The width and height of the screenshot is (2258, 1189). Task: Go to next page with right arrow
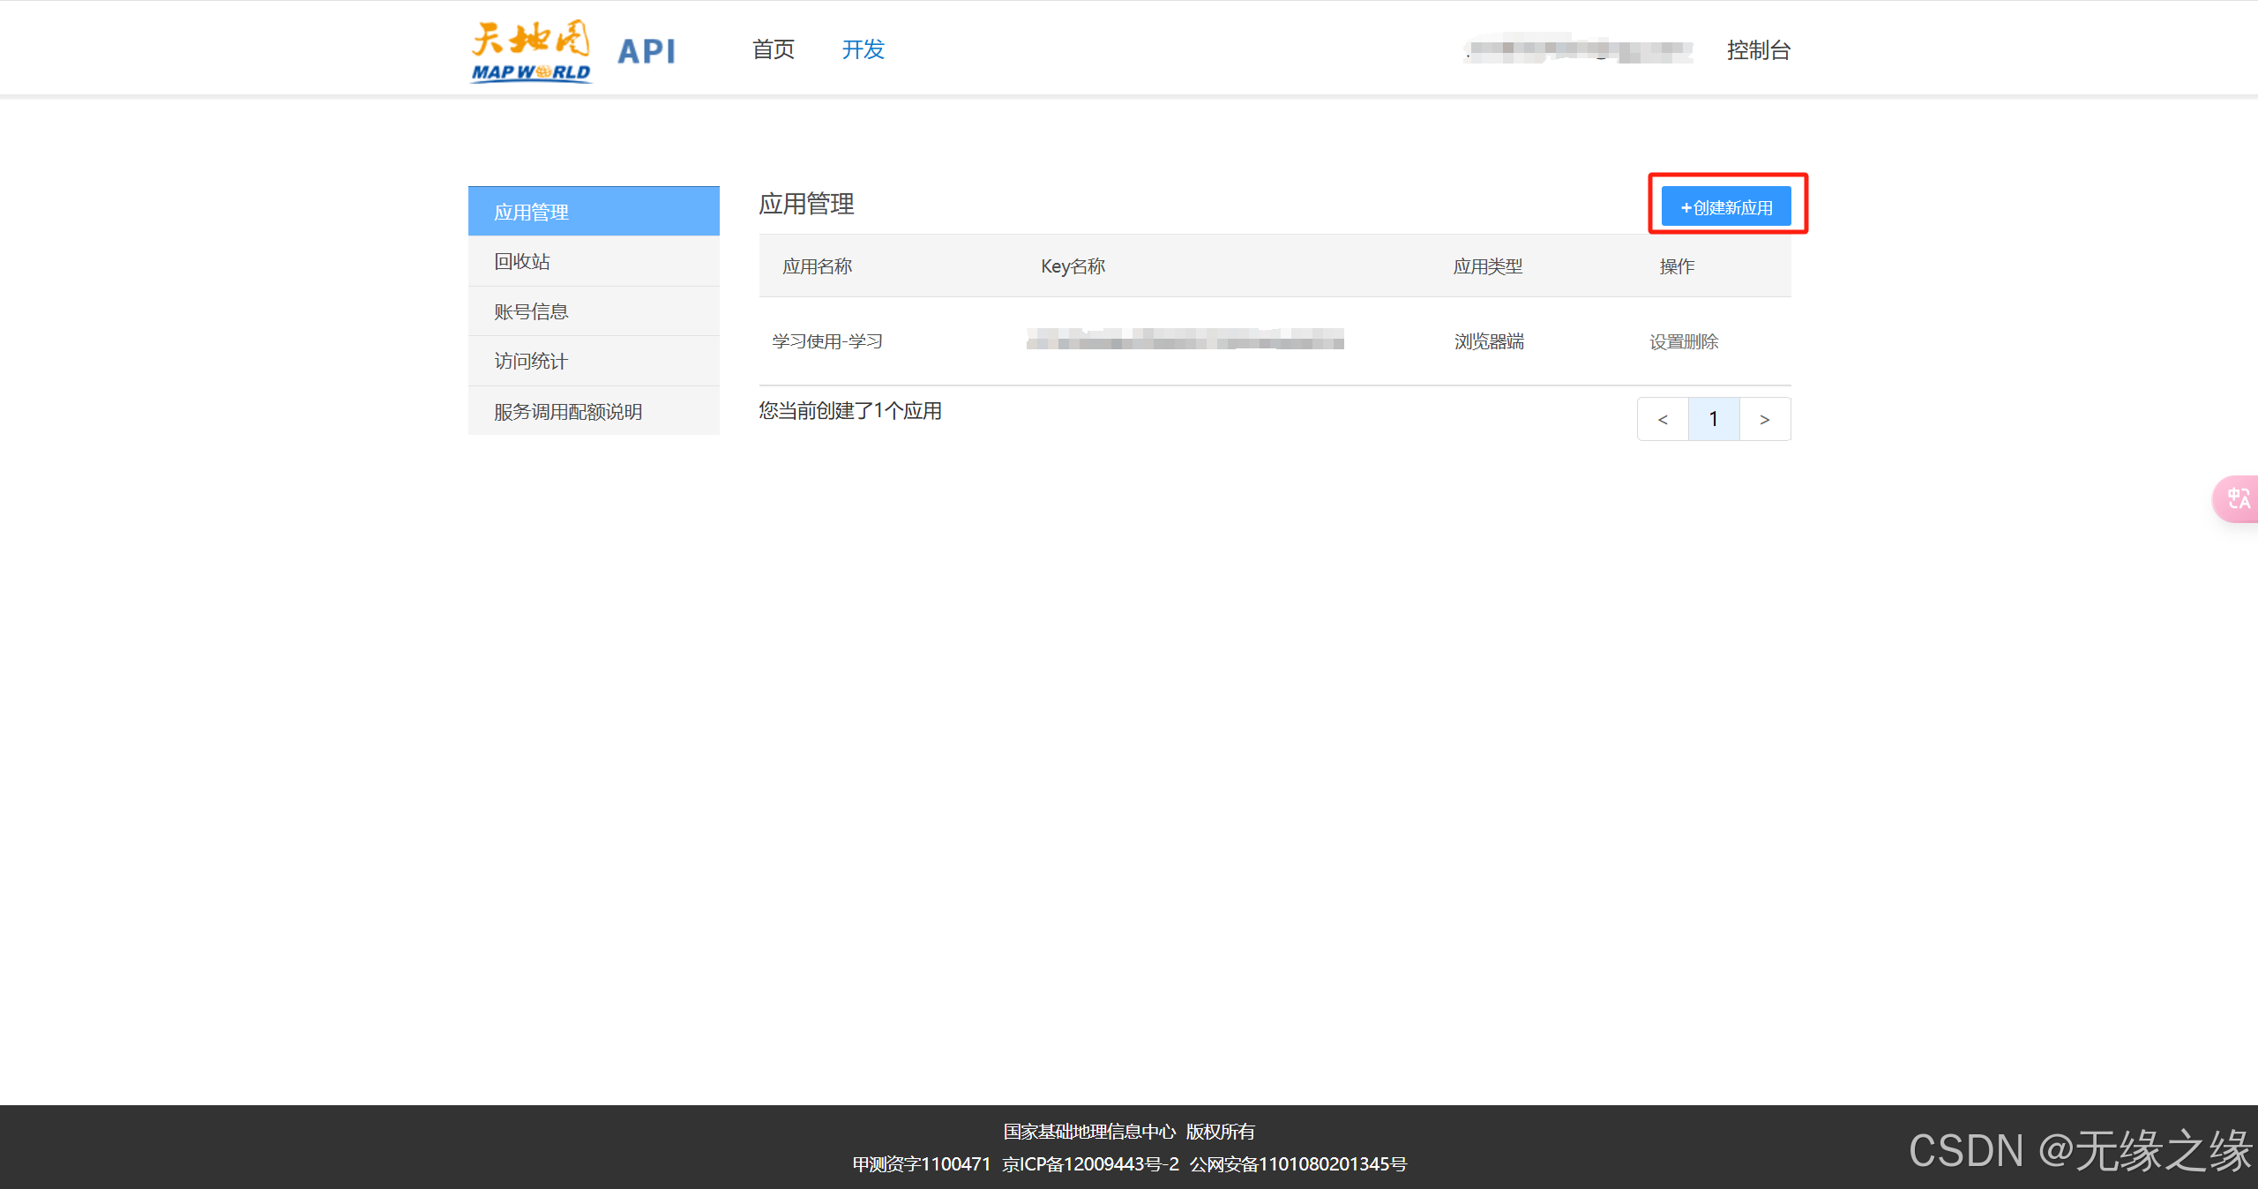1765,419
